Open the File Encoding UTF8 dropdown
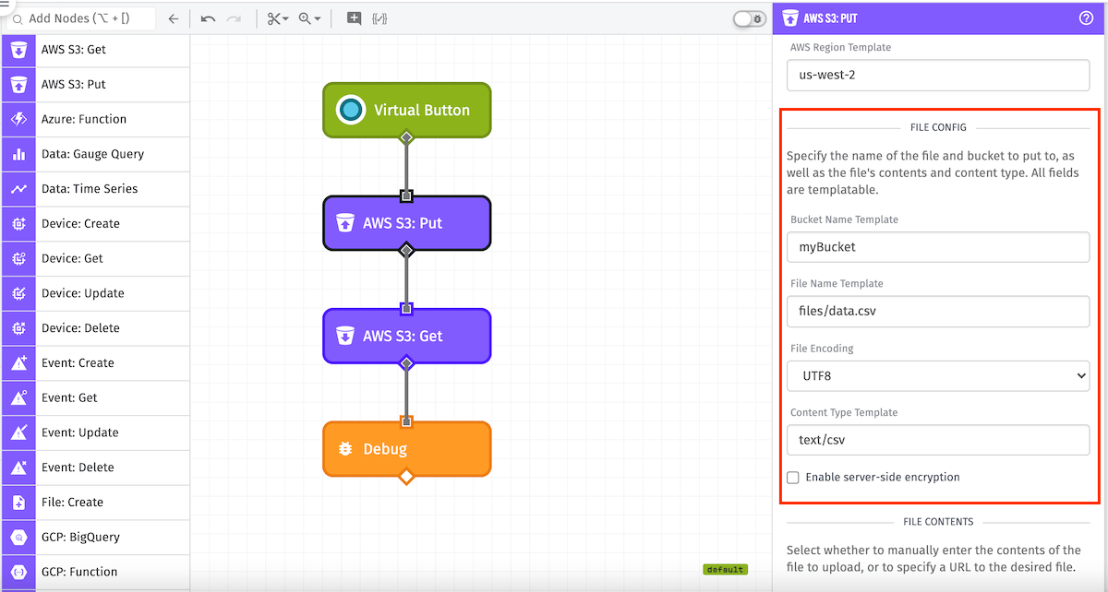This screenshot has width=1108, height=592. [938, 376]
